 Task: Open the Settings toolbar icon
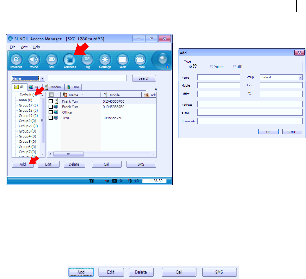pos(105,61)
